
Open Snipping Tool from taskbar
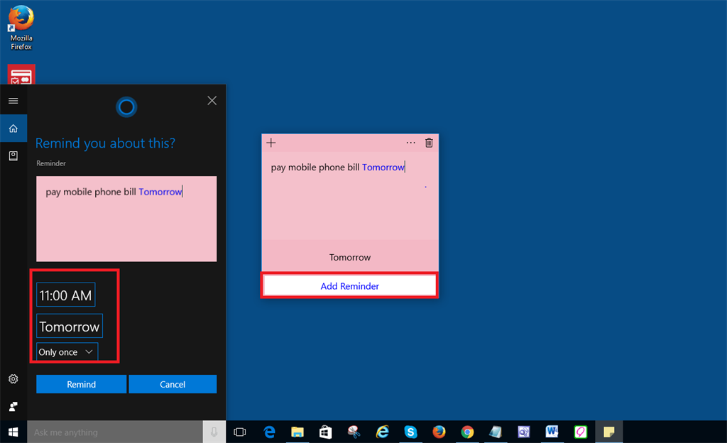pos(354,432)
